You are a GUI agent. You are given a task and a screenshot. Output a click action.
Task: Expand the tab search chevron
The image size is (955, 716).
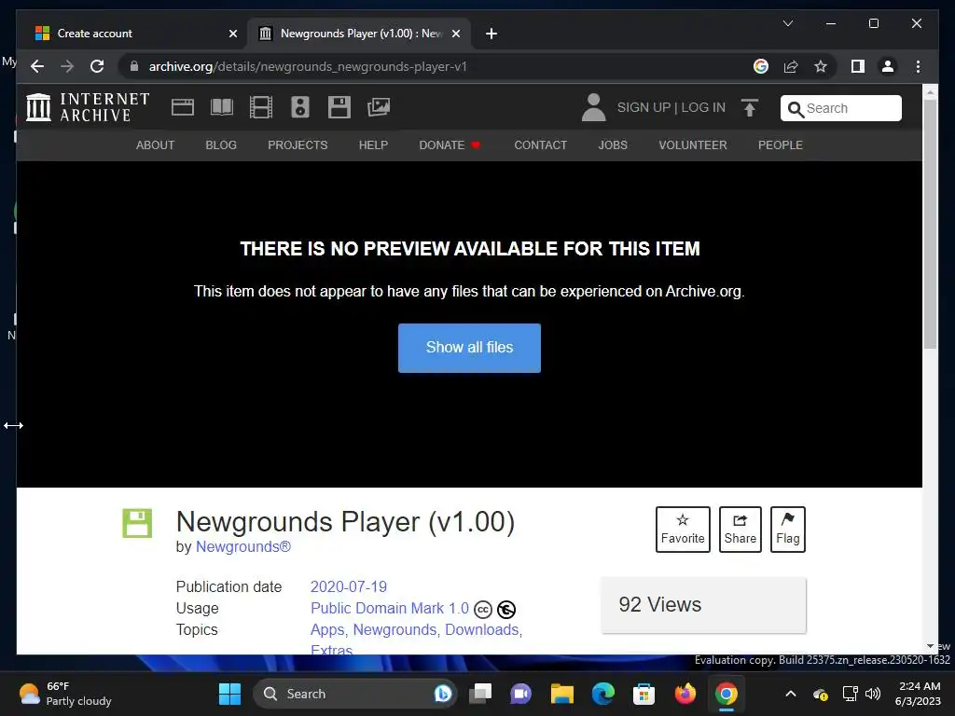point(787,23)
